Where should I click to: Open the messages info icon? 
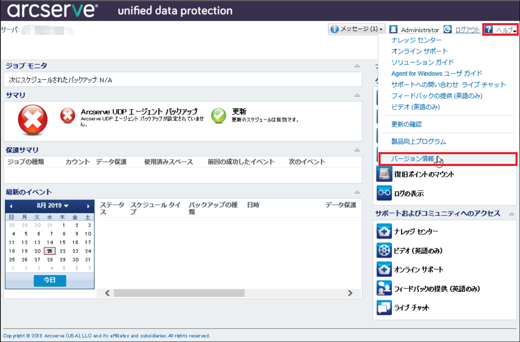[x=334, y=29]
